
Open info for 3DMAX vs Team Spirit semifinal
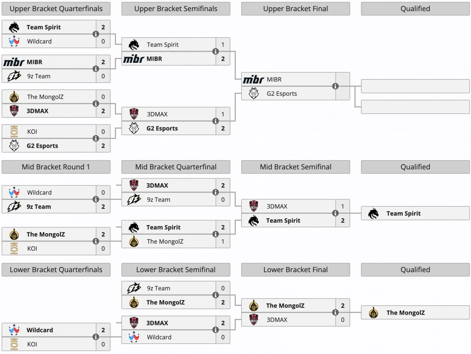335,213
